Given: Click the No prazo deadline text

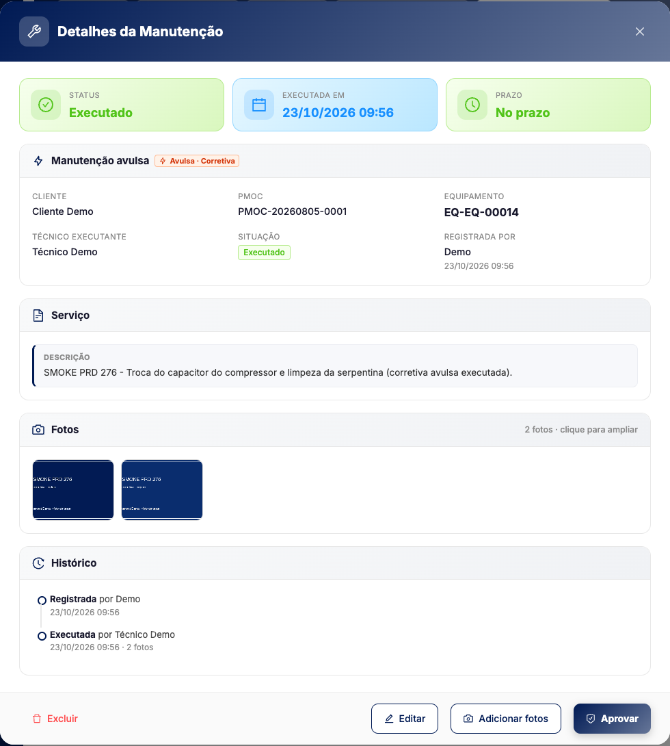Looking at the screenshot, I should click(x=523, y=112).
